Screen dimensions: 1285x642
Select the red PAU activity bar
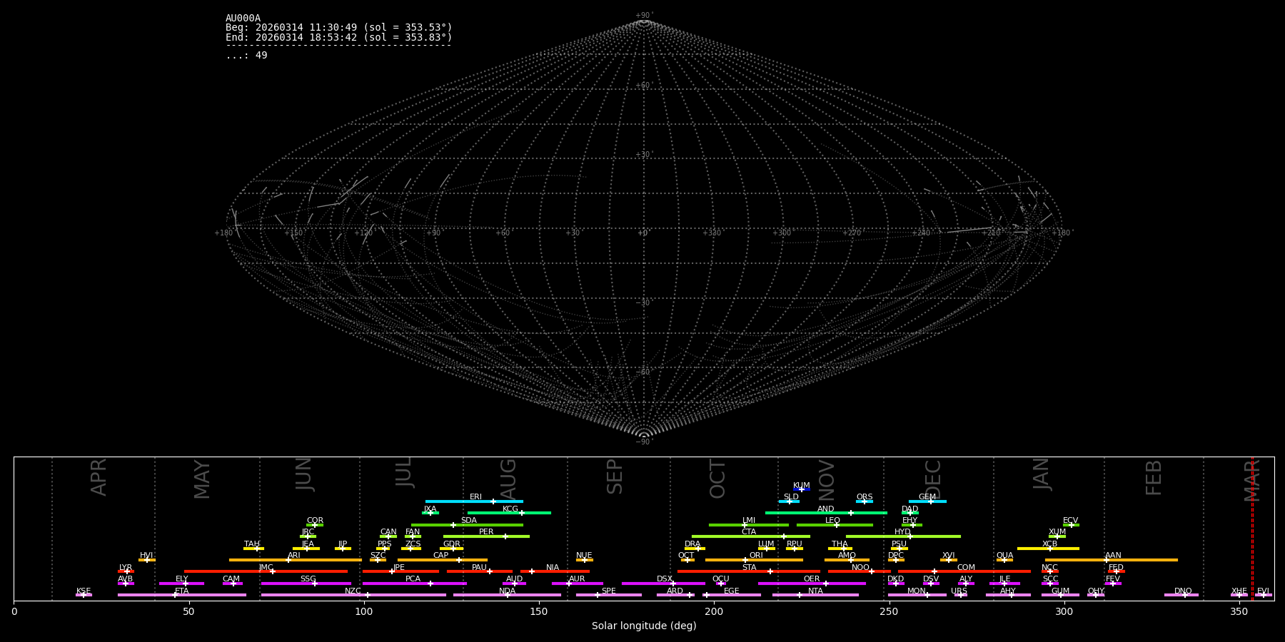[480, 571]
